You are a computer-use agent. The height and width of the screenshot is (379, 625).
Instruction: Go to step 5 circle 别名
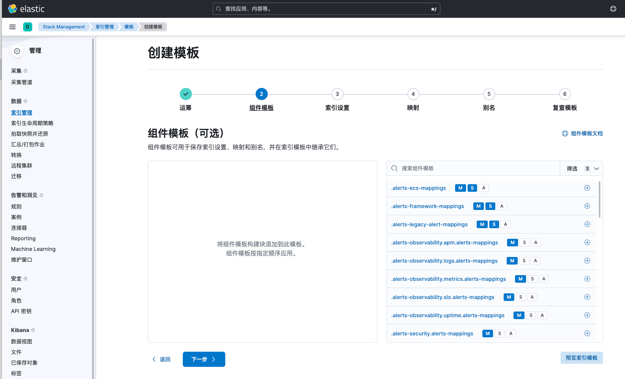tap(489, 94)
